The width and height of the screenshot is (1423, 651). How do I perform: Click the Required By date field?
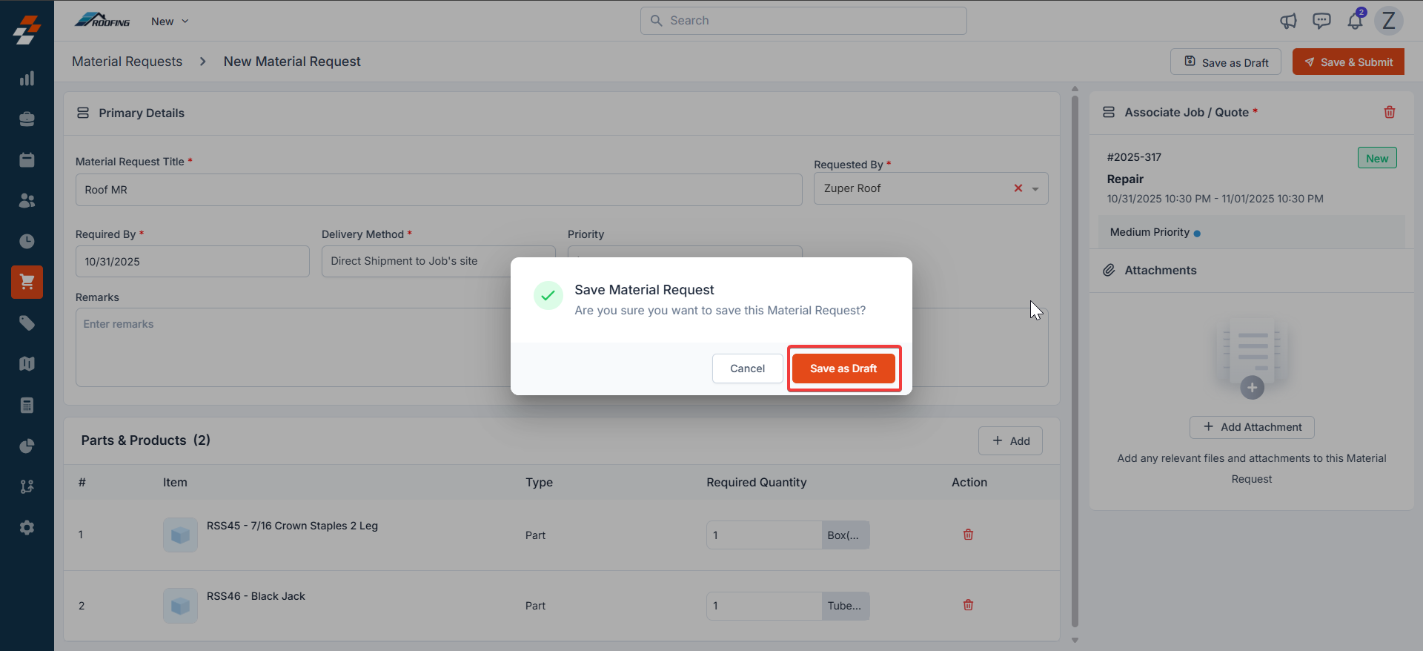click(193, 262)
